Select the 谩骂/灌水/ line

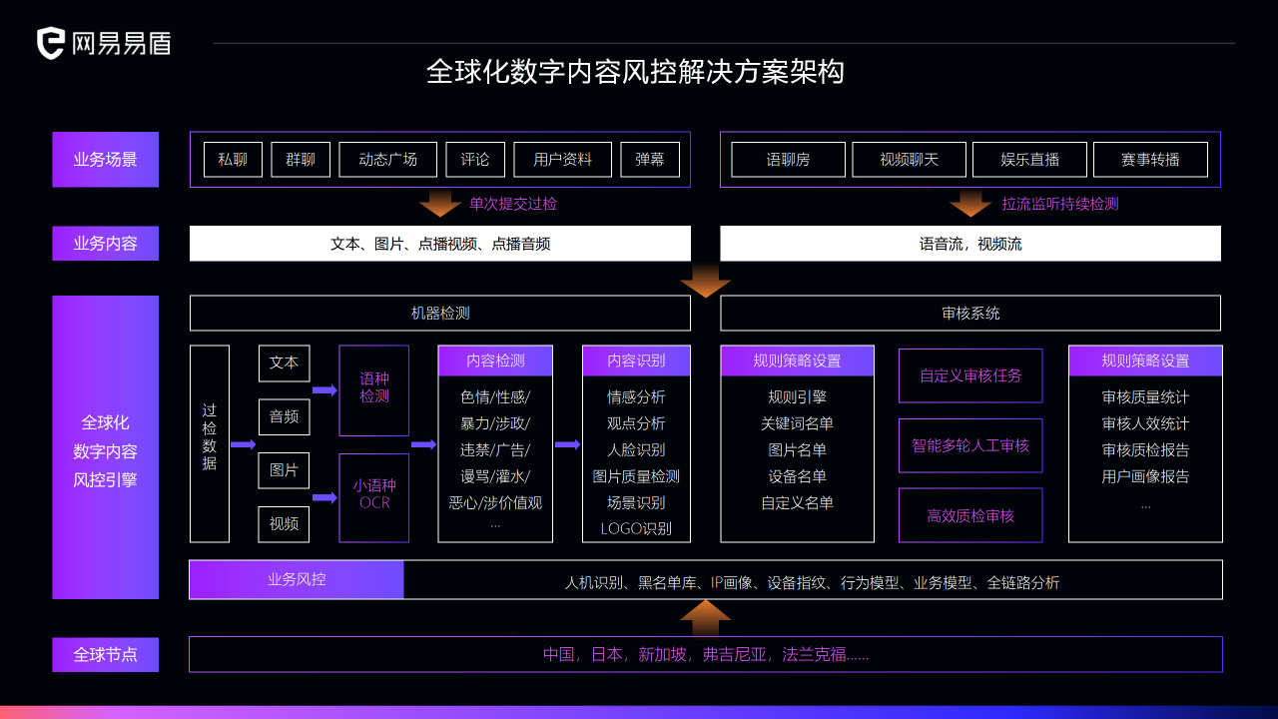coord(495,476)
